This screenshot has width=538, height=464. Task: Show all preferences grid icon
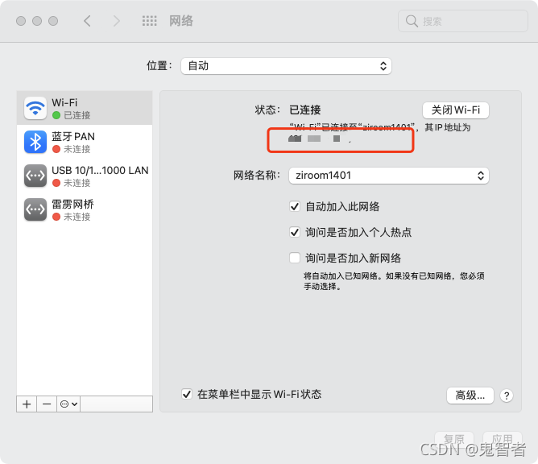tap(150, 21)
